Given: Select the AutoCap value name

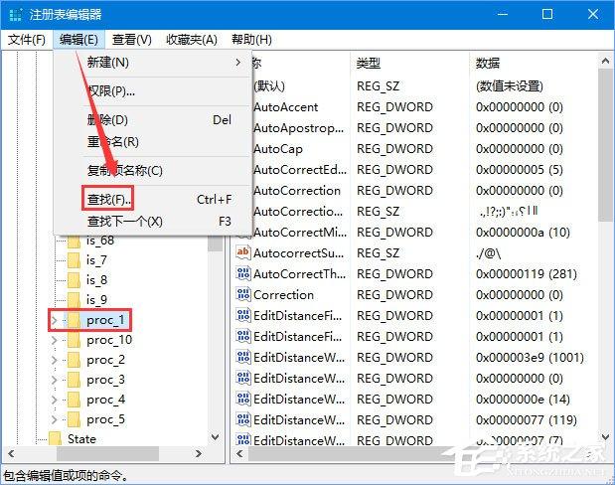Looking at the screenshot, I should click(277, 149).
